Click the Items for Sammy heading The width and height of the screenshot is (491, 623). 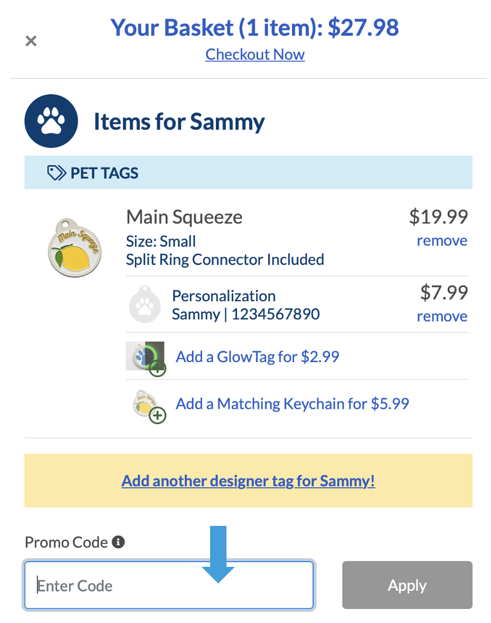[x=179, y=122]
